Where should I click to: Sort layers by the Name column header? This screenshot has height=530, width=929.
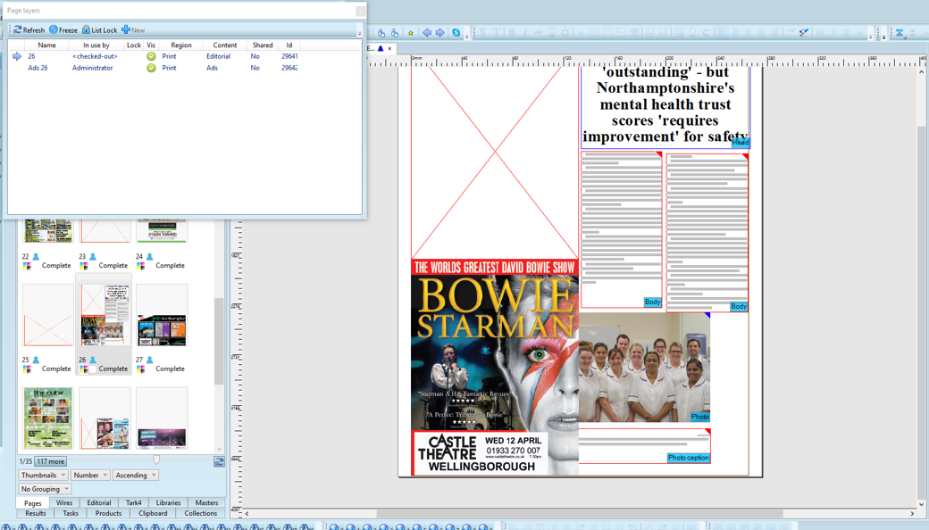point(46,45)
